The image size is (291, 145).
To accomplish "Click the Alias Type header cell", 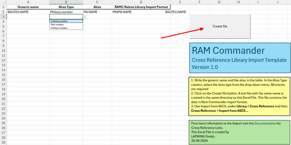I will pos(66,7).
